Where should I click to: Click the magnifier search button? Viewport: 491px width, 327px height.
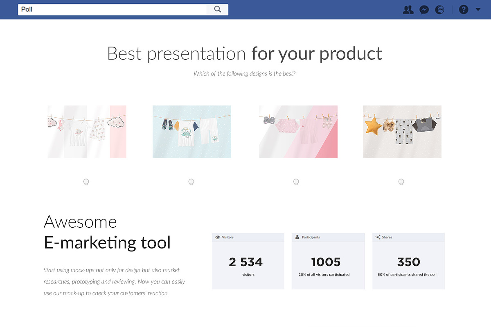pyautogui.click(x=217, y=9)
